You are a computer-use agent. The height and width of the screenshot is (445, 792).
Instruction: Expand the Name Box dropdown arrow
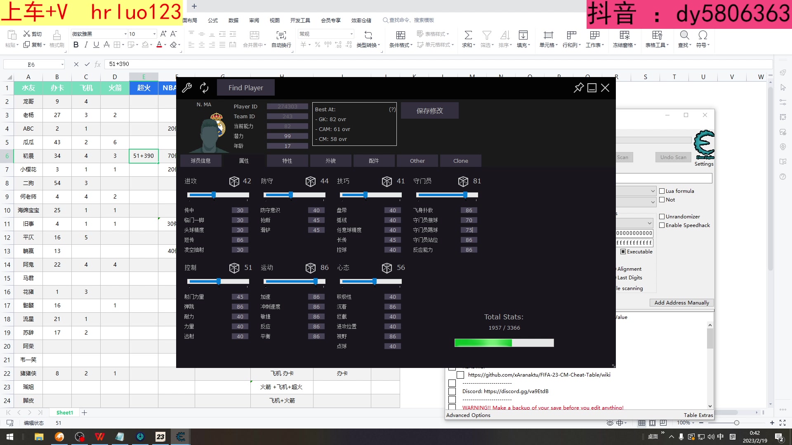[62, 65]
